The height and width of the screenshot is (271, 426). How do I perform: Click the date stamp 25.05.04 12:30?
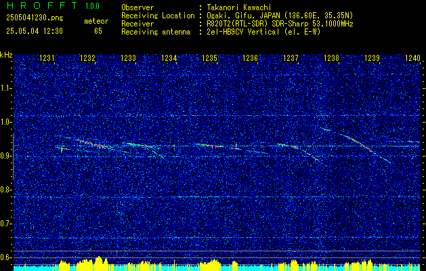click(35, 31)
